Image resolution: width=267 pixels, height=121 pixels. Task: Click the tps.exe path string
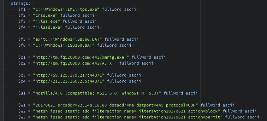[x=66, y=9]
